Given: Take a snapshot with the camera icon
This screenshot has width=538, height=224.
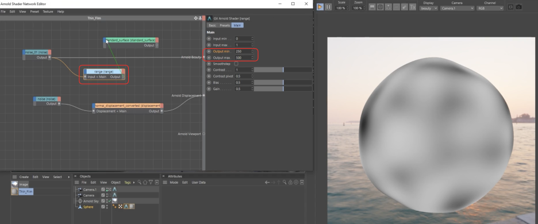Looking at the screenshot, I should (519, 7).
